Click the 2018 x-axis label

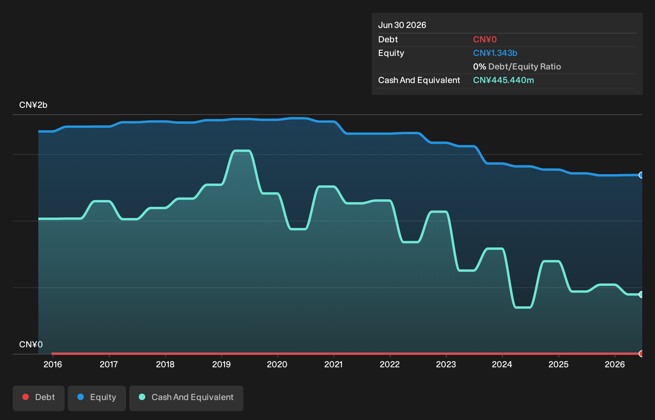coord(165,364)
